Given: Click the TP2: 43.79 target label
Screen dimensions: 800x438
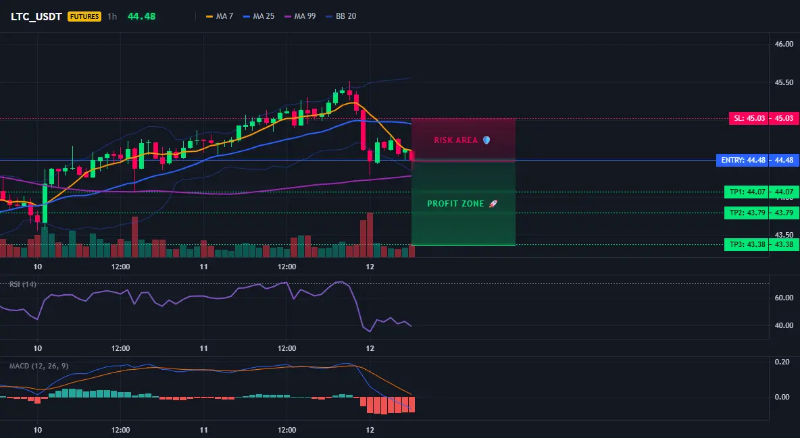Looking at the screenshot, I should pos(747,213).
